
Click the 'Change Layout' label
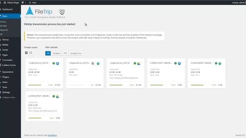[31, 48]
